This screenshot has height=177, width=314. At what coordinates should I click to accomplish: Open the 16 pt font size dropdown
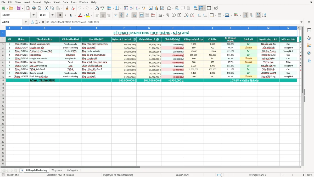(53, 15)
